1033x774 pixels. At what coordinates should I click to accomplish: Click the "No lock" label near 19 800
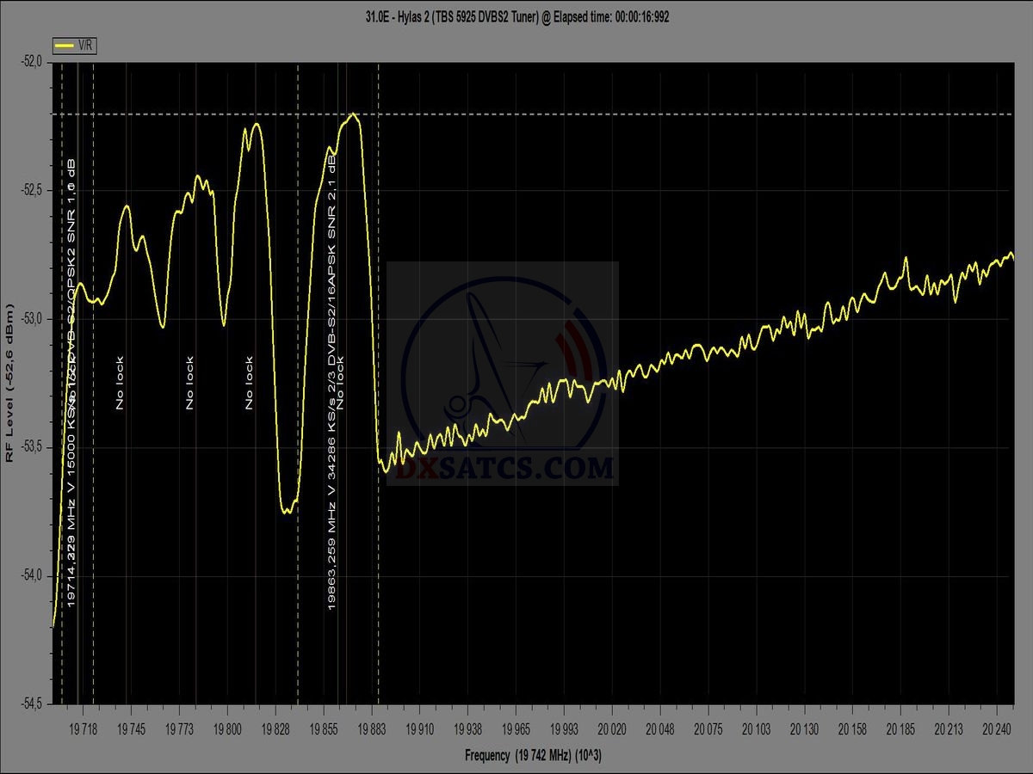click(x=249, y=383)
